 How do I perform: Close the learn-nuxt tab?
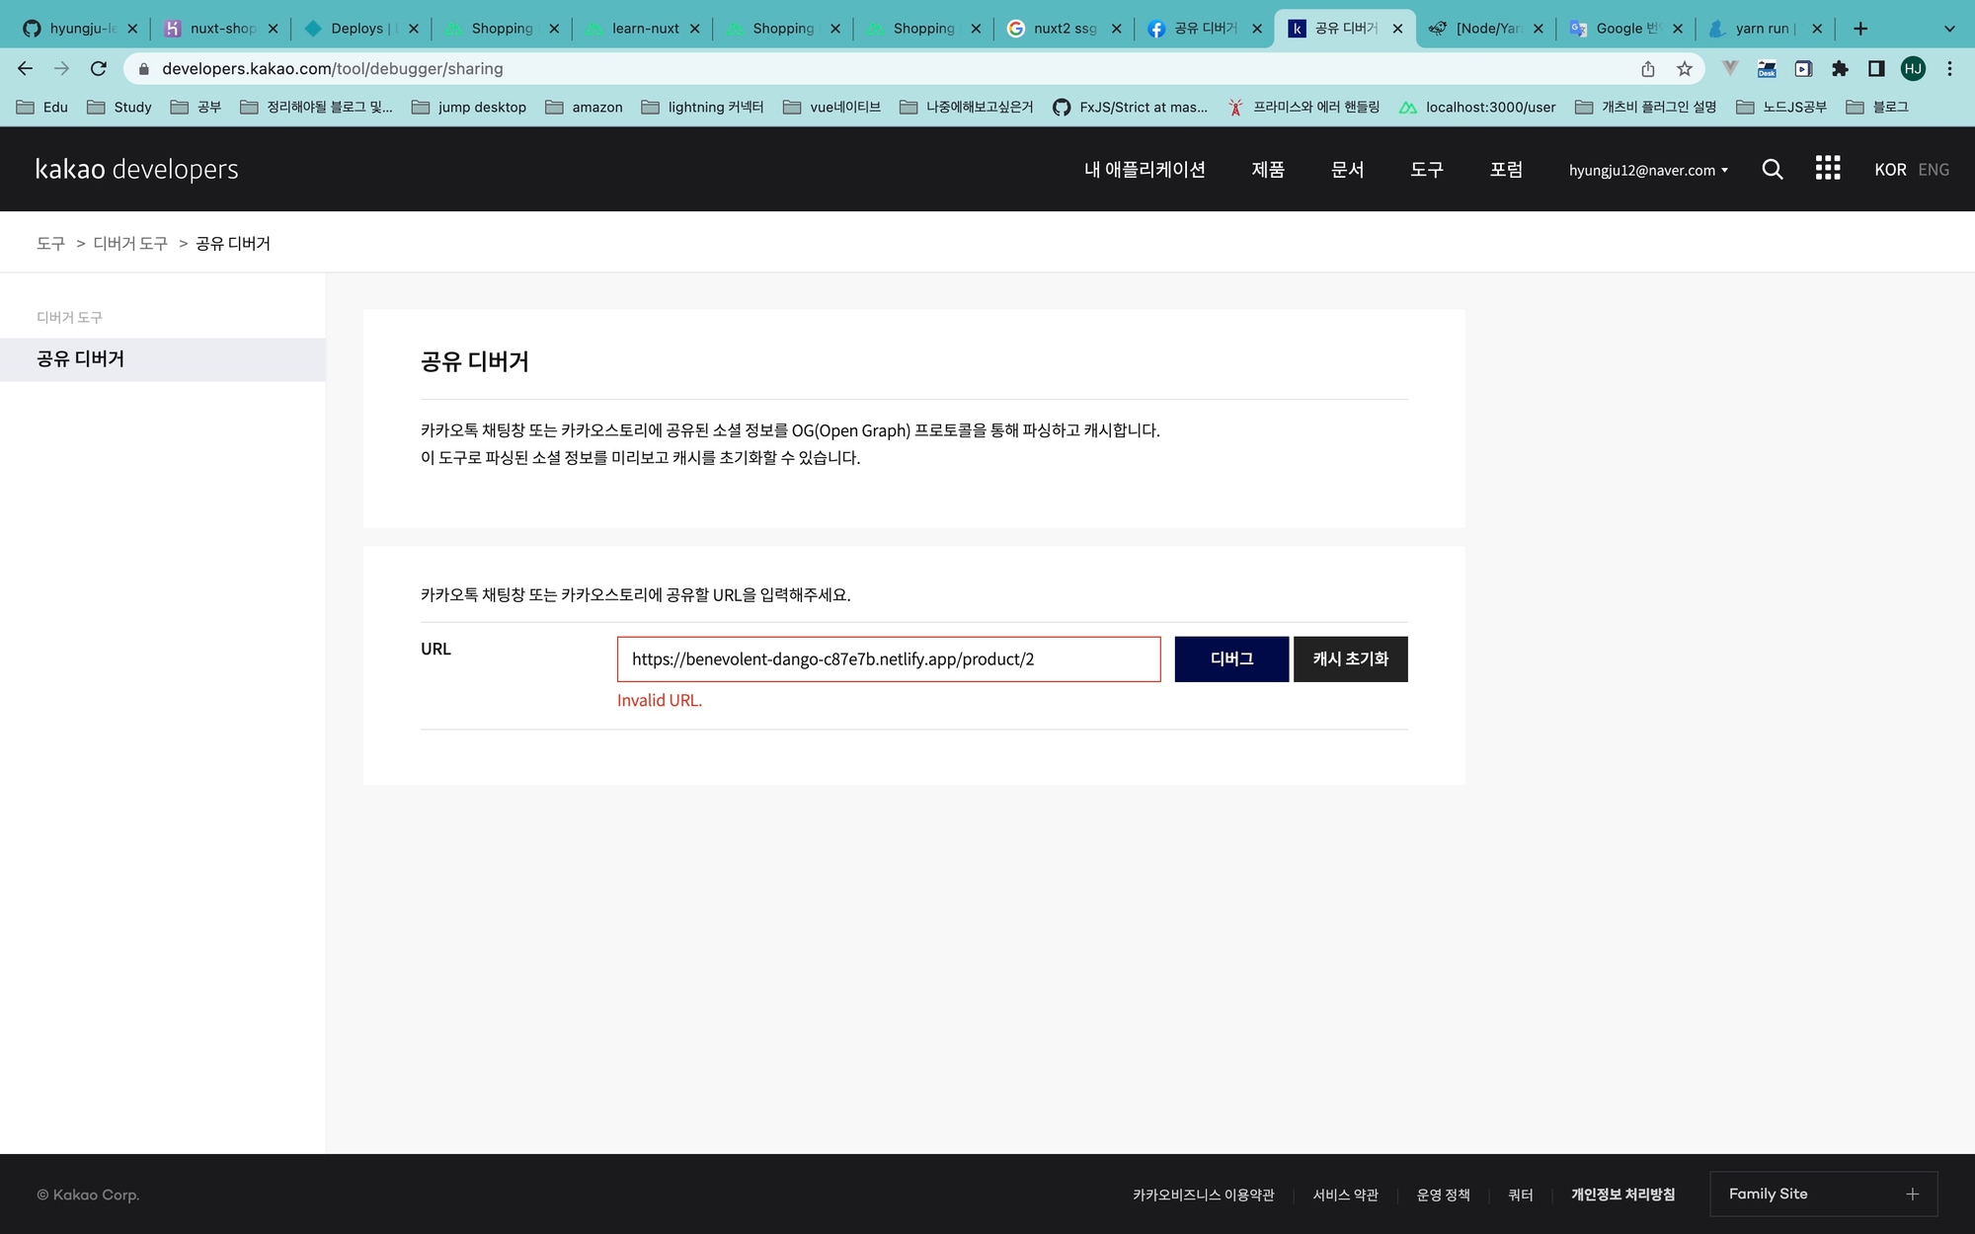[695, 29]
